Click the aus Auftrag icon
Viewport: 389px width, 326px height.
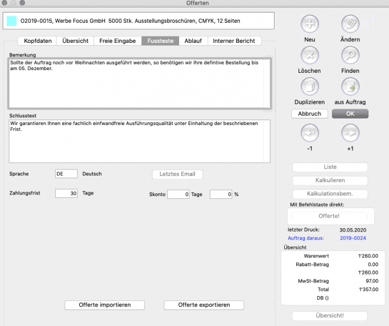coord(350,87)
